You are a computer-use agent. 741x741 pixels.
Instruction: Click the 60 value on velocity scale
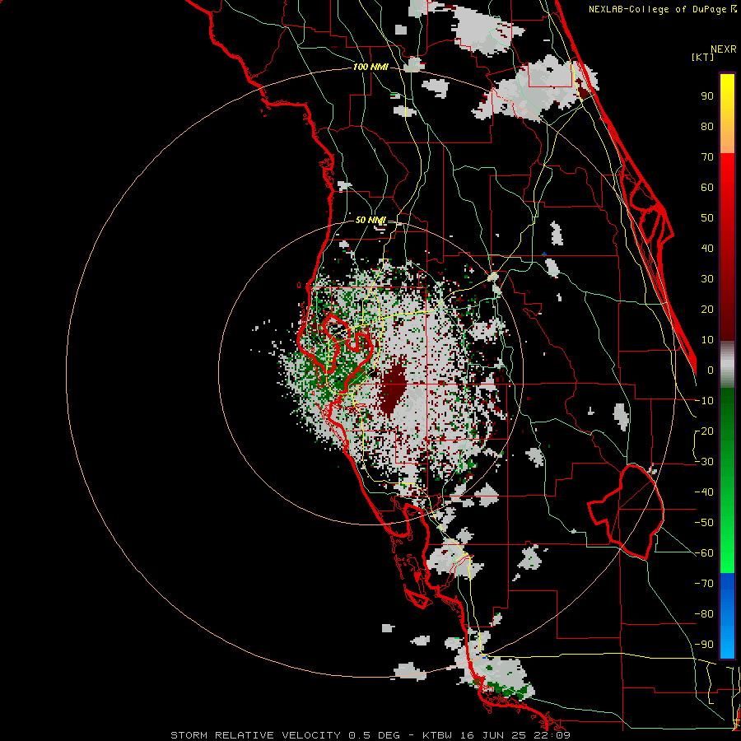[707, 187]
